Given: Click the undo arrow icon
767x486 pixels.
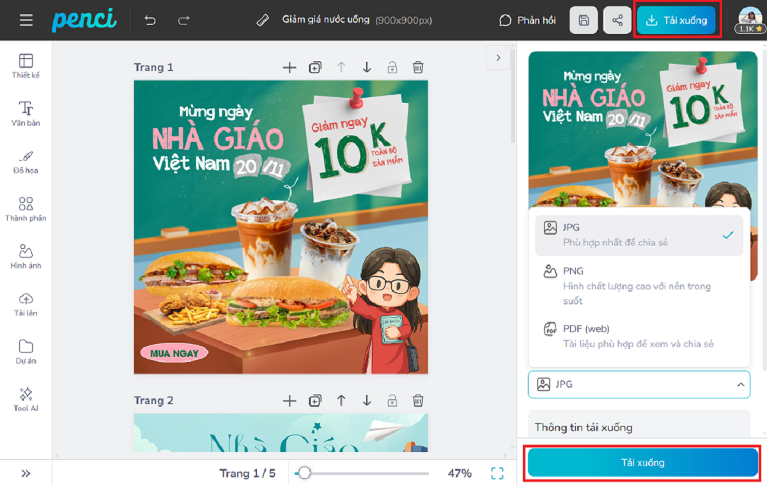Looking at the screenshot, I should [150, 20].
